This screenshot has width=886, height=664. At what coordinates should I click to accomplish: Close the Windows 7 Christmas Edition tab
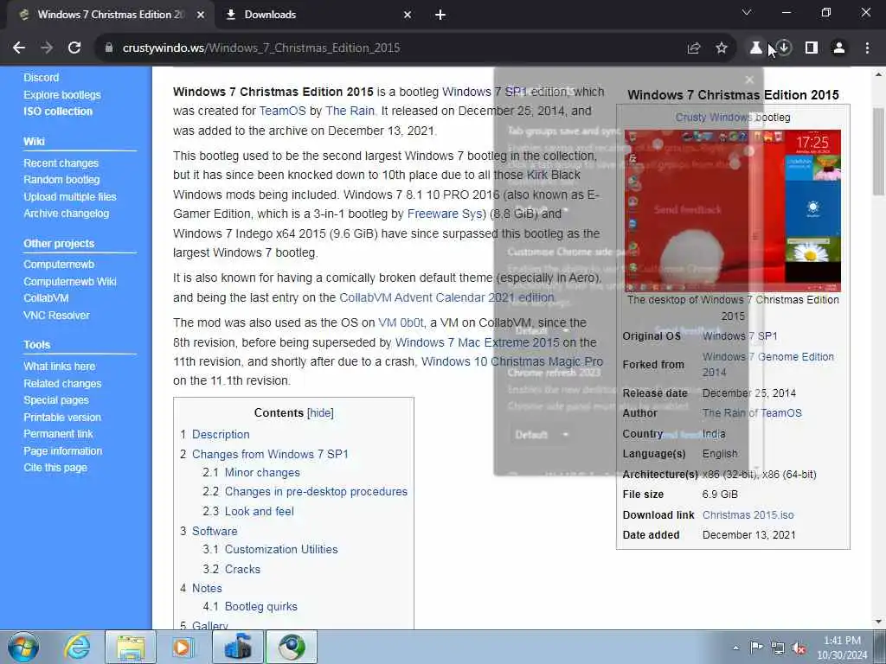[x=201, y=15]
